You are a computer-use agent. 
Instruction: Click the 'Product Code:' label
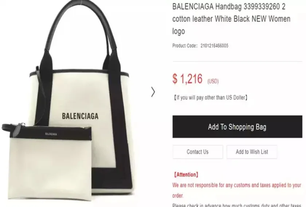tap(185, 46)
